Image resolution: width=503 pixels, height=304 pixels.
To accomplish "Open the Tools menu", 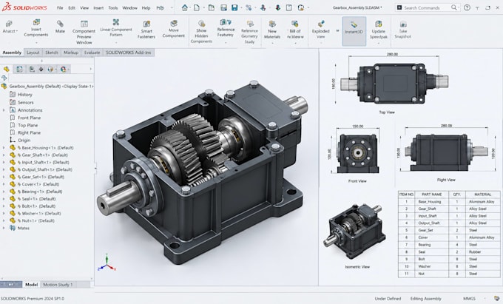I will (113, 7).
